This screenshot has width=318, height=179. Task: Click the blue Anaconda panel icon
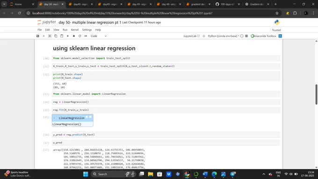click(x=280, y=36)
